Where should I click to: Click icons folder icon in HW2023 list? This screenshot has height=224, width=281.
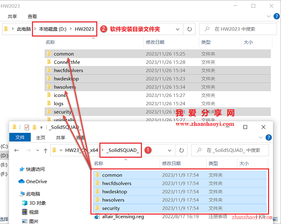pos(49,95)
